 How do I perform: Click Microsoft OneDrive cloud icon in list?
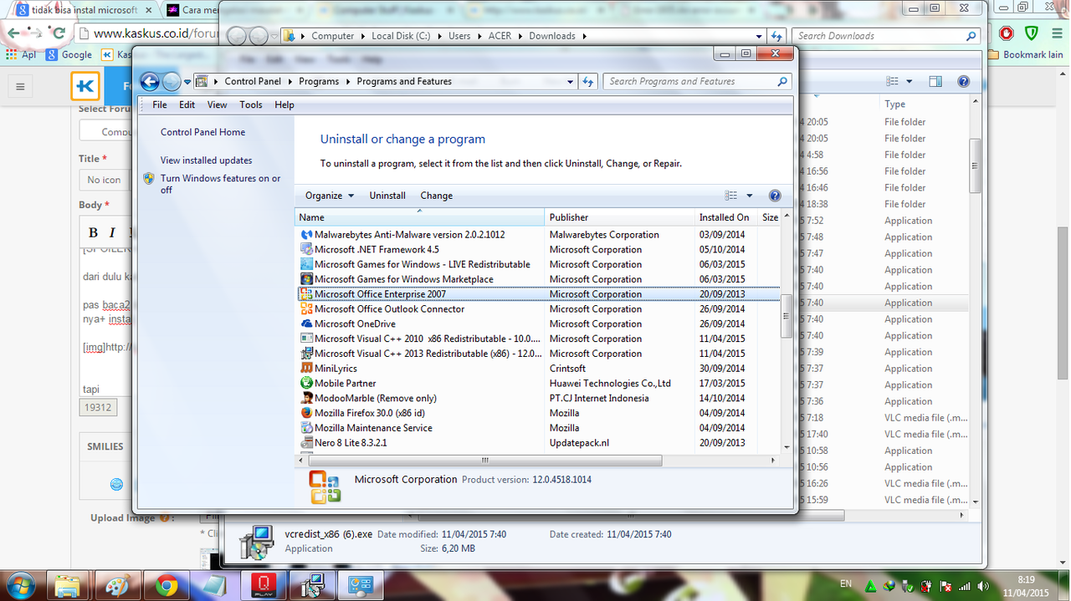pos(306,324)
